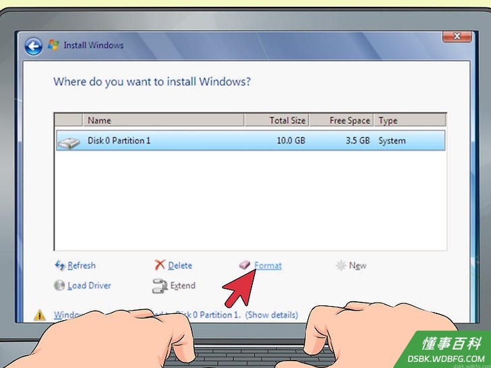Image resolution: width=491 pixels, height=368 pixels.
Task: Select the Format link
Action: (268, 266)
